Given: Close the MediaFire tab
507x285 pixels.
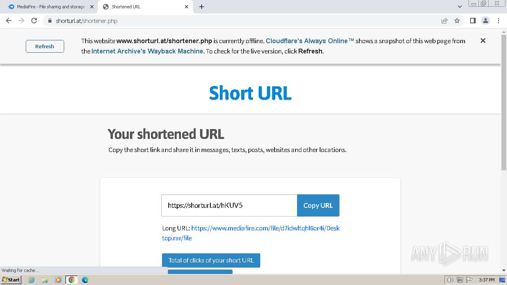Looking at the screenshot, I should (92, 7).
